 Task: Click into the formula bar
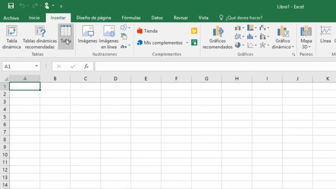point(215,67)
